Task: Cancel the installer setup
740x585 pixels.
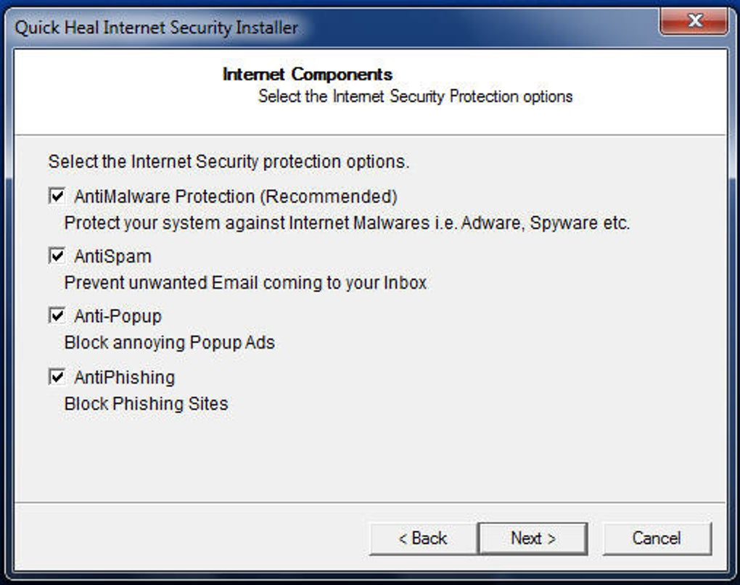Action: point(656,539)
